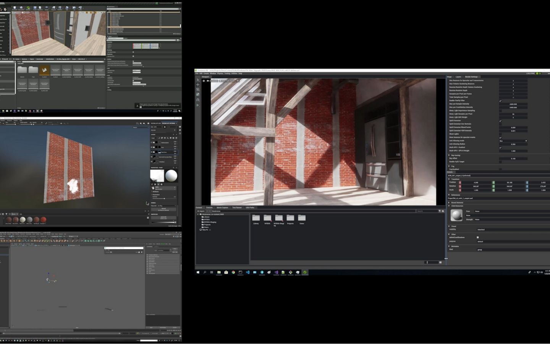Edit the Position X value field
550x344 pixels.
476,182
